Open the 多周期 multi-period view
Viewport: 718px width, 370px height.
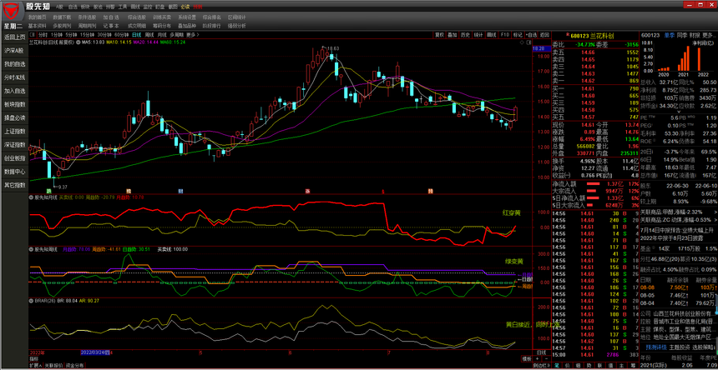coord(177,35)
